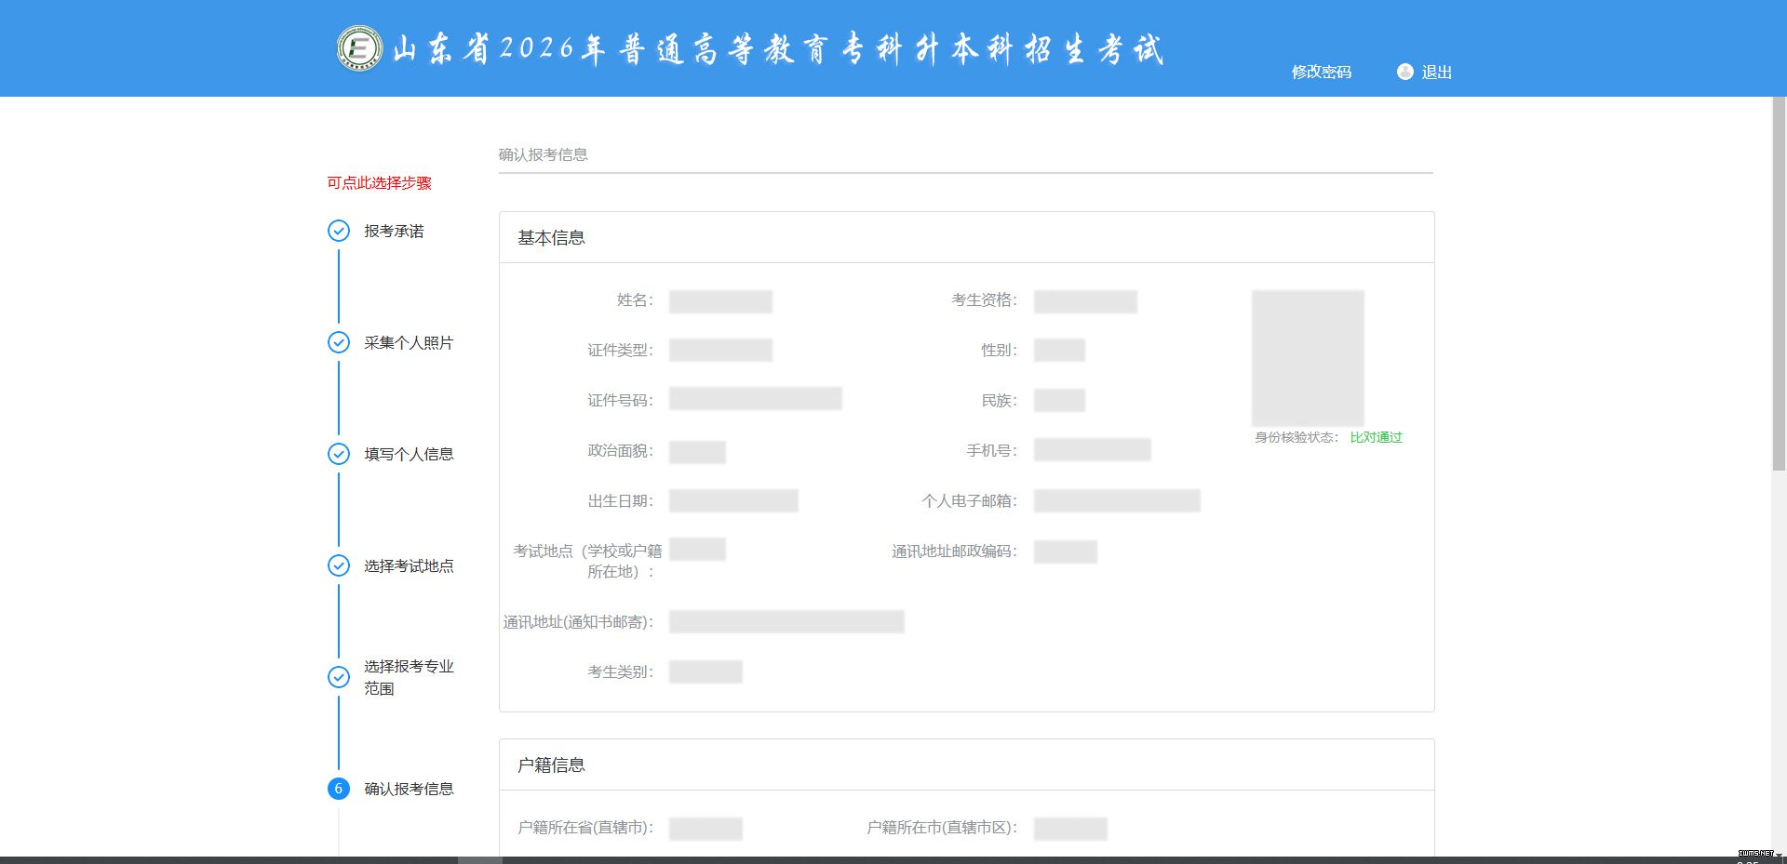Jump to the 采集个人照片 step

409,342
